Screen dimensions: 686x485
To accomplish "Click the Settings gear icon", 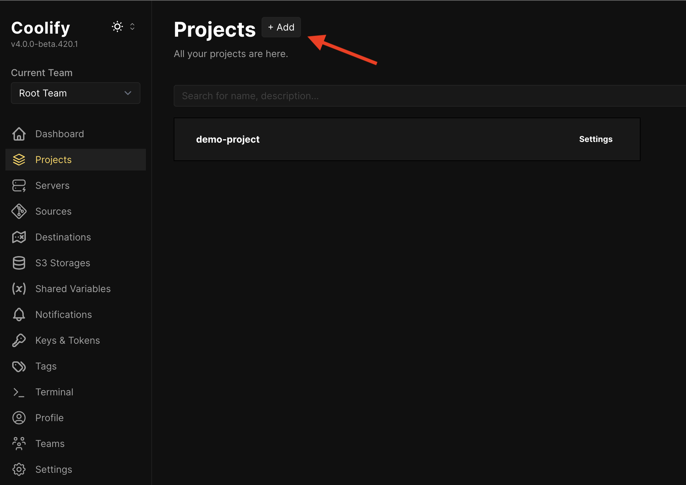I will (19, 469).
